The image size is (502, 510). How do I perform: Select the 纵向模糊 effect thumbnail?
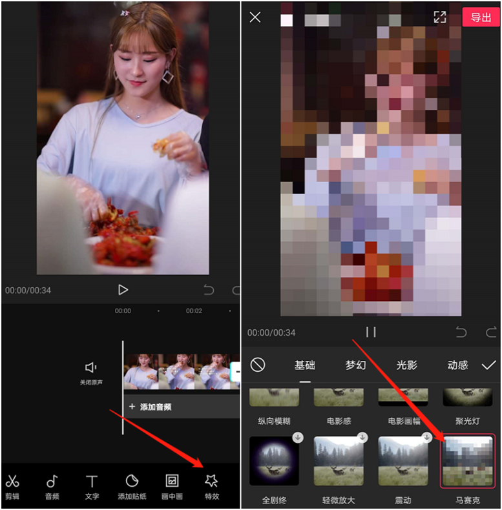tap(274, 397)
